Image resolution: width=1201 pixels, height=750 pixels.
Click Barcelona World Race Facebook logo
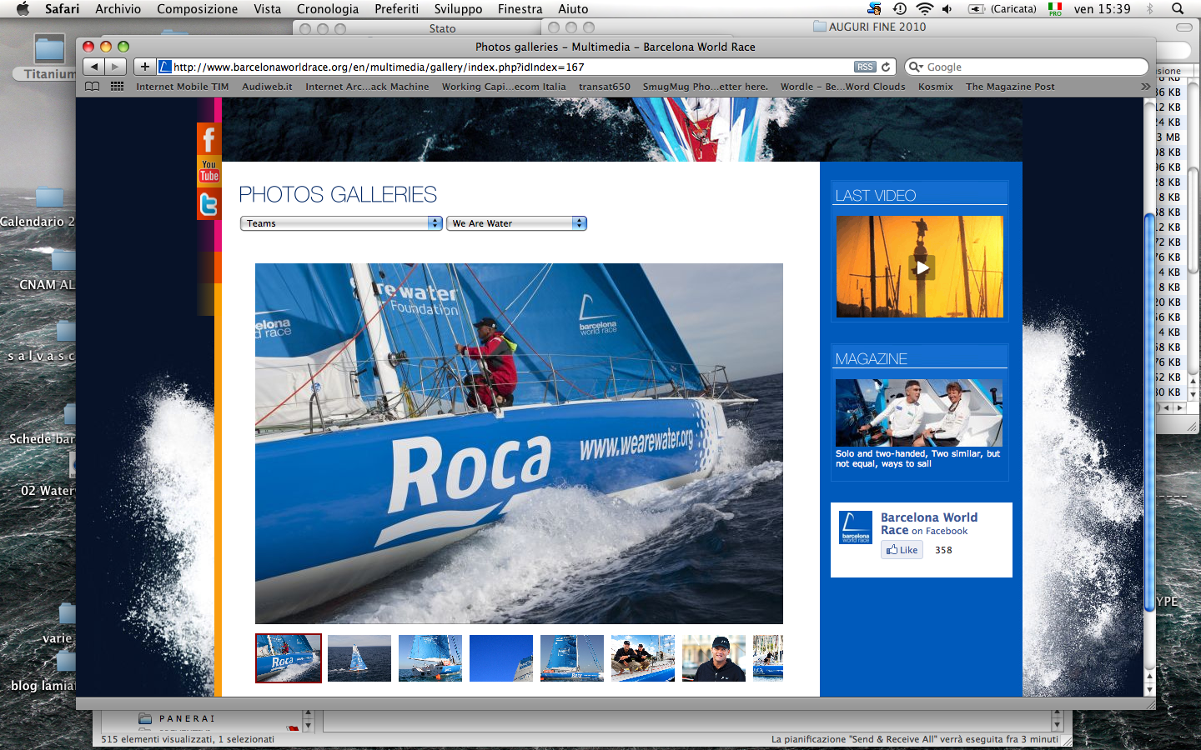click(x=855, y=527)
